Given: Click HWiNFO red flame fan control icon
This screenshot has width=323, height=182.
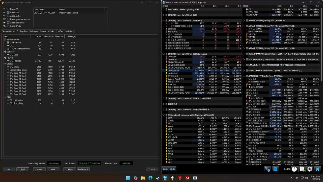Looking at the screenshot, I should click(x=276, y=169).
